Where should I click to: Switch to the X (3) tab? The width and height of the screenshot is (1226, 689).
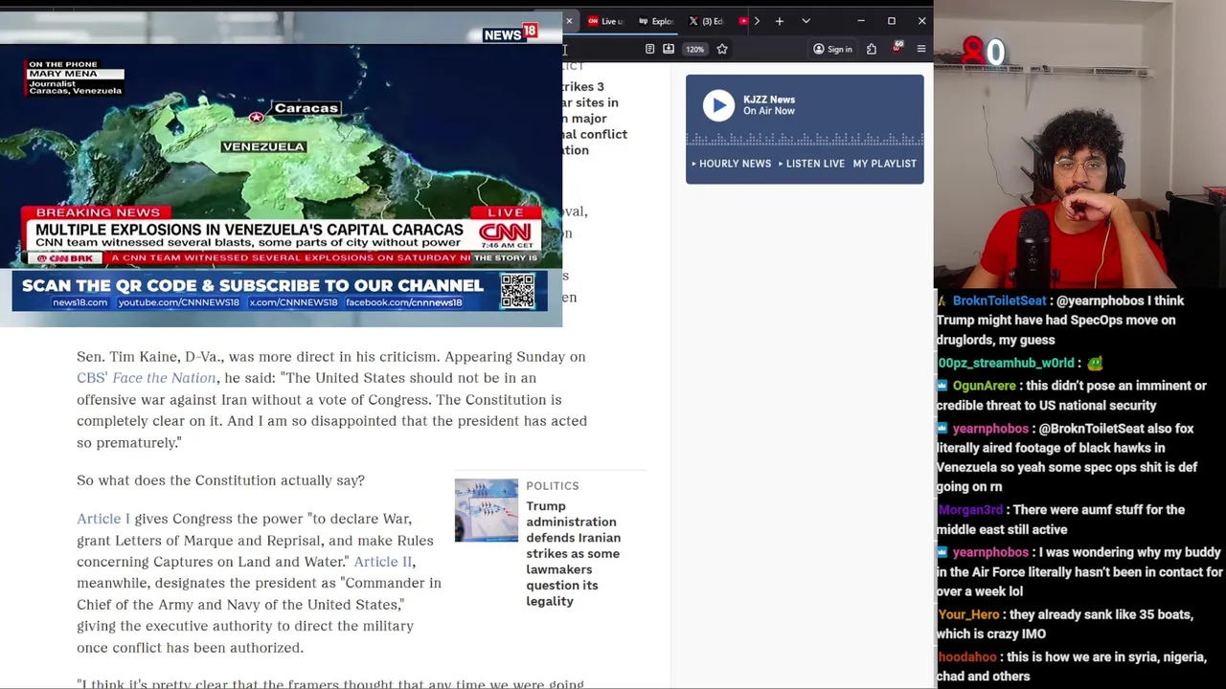coord(707,21)
